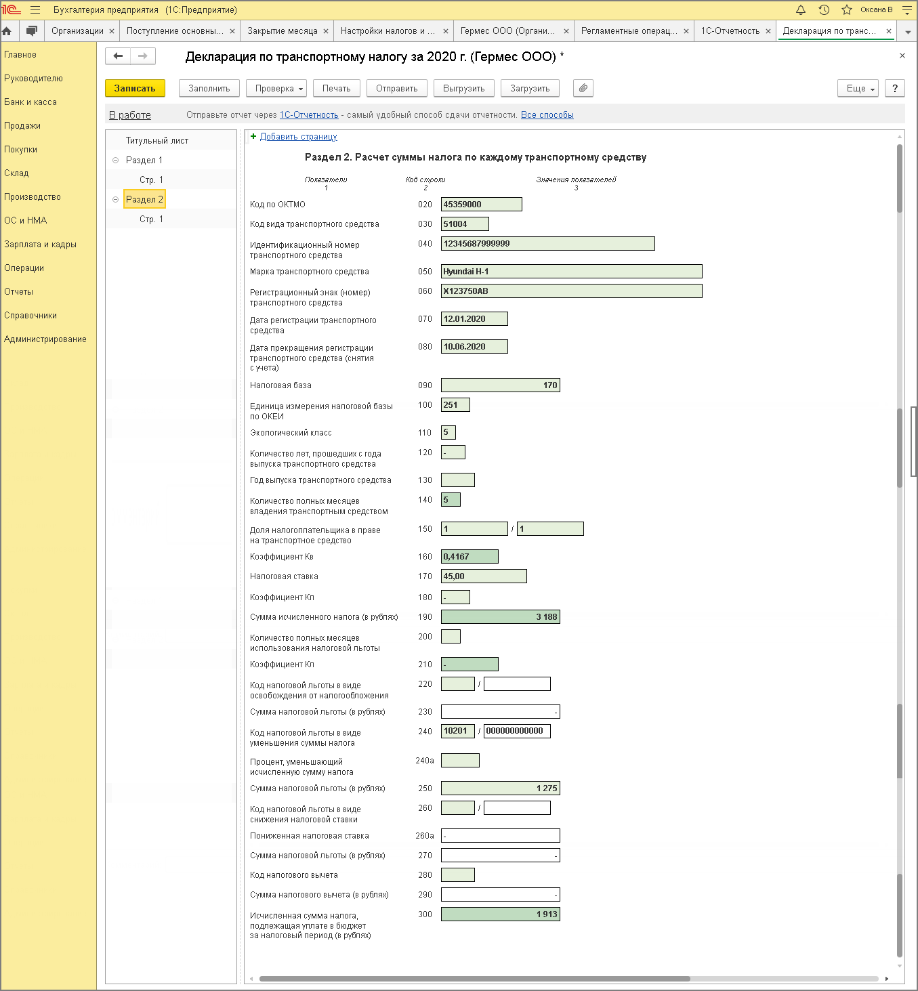Open the history clock icon

(824, 10)
